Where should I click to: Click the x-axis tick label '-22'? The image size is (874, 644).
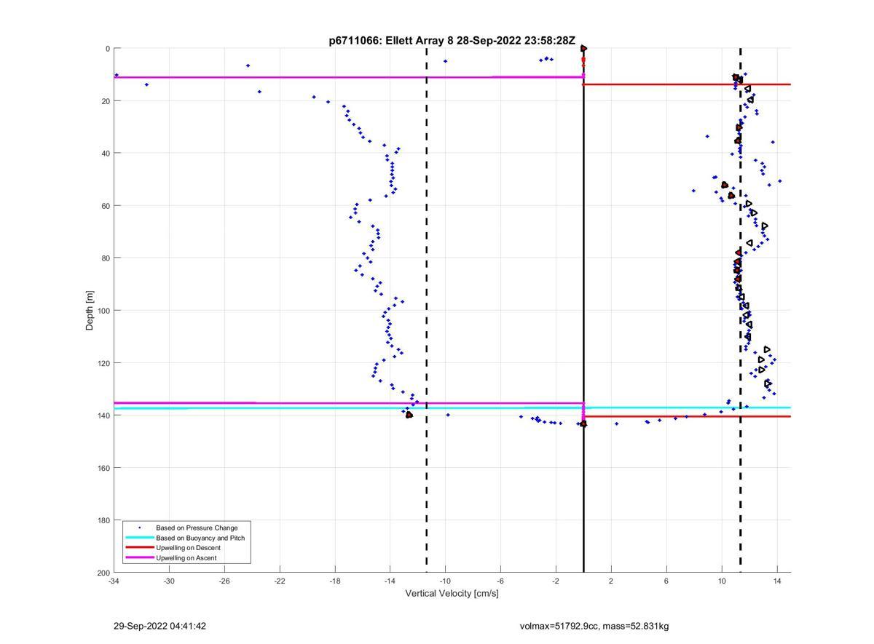pos(280,581)
